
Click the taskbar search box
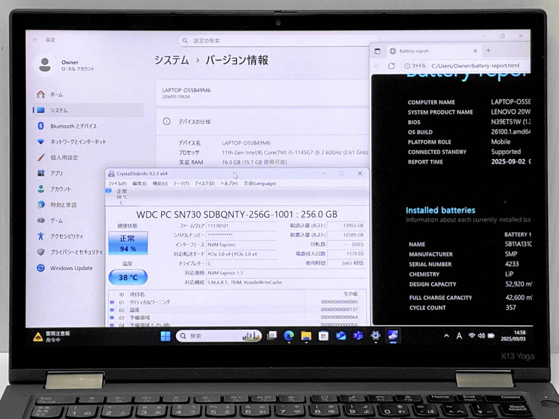click(219, 336)
